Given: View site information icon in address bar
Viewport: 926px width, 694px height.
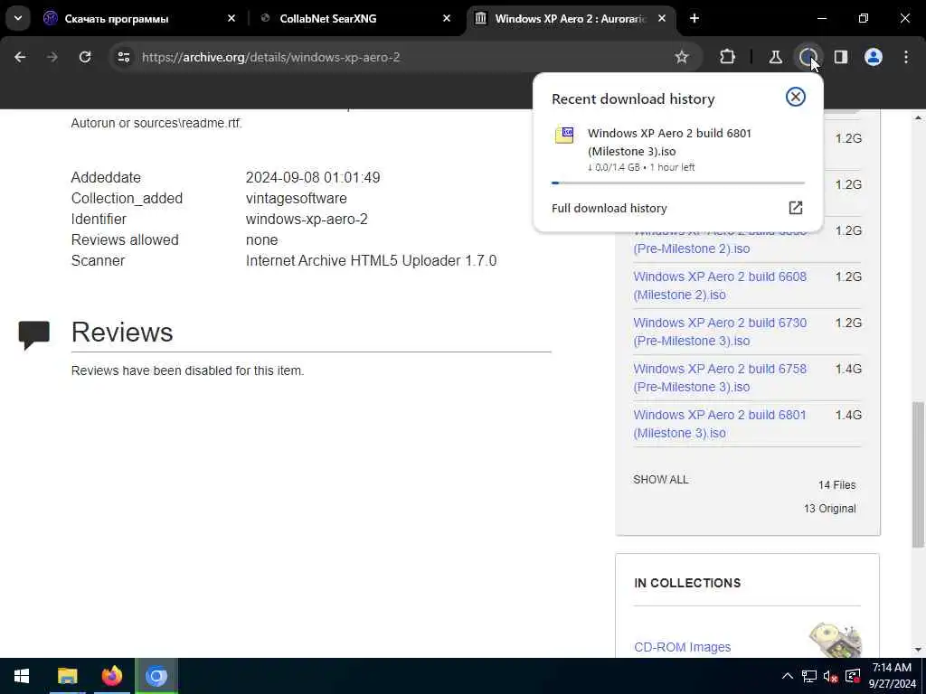Looking at the screenshot, I should click(x=123, y=57).
